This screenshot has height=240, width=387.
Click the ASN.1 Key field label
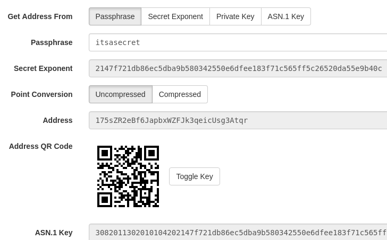pyautogui.click(x=54, y=233)
